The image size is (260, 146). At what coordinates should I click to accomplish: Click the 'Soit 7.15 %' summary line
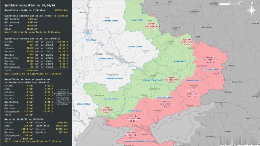pyautogui.click(x=32, y=32)
